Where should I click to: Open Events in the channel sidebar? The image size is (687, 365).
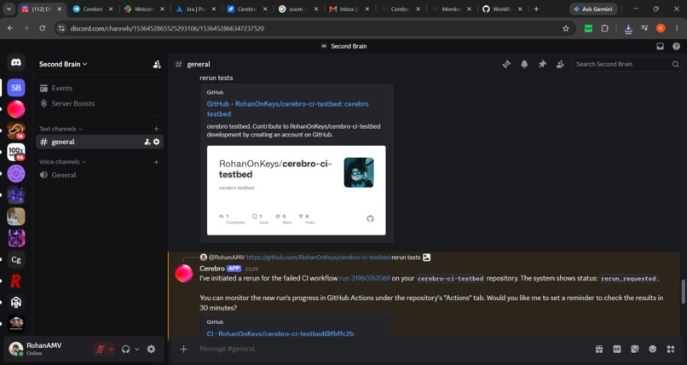(100, 88)
